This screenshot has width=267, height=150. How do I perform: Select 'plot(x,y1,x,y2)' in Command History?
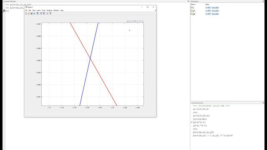pyautogui.click(x=204, y=132)
